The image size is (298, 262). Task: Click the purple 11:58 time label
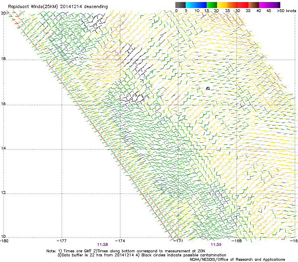tap(102, 245)
